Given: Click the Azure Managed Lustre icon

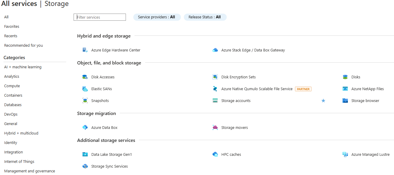Looking at the screenshot, I should click(345, 154).
